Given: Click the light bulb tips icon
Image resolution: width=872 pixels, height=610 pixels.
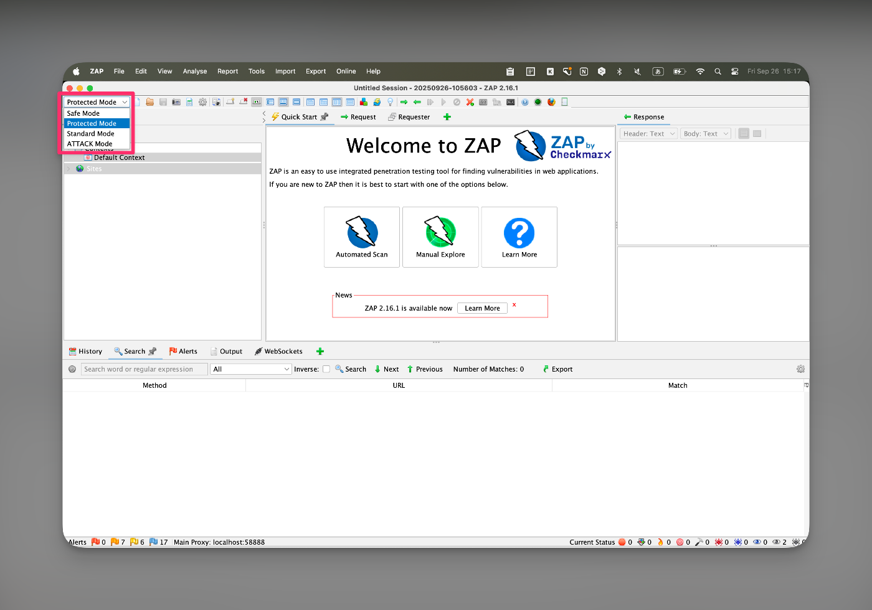Looking at the screenshot, I should pyautogui.click(x=390, y=102).
